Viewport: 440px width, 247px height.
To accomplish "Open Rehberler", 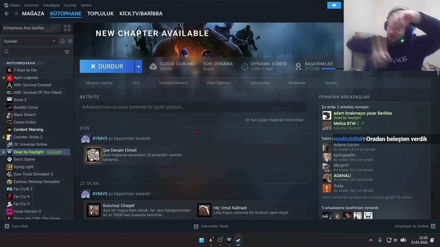I will click(297, 83).
